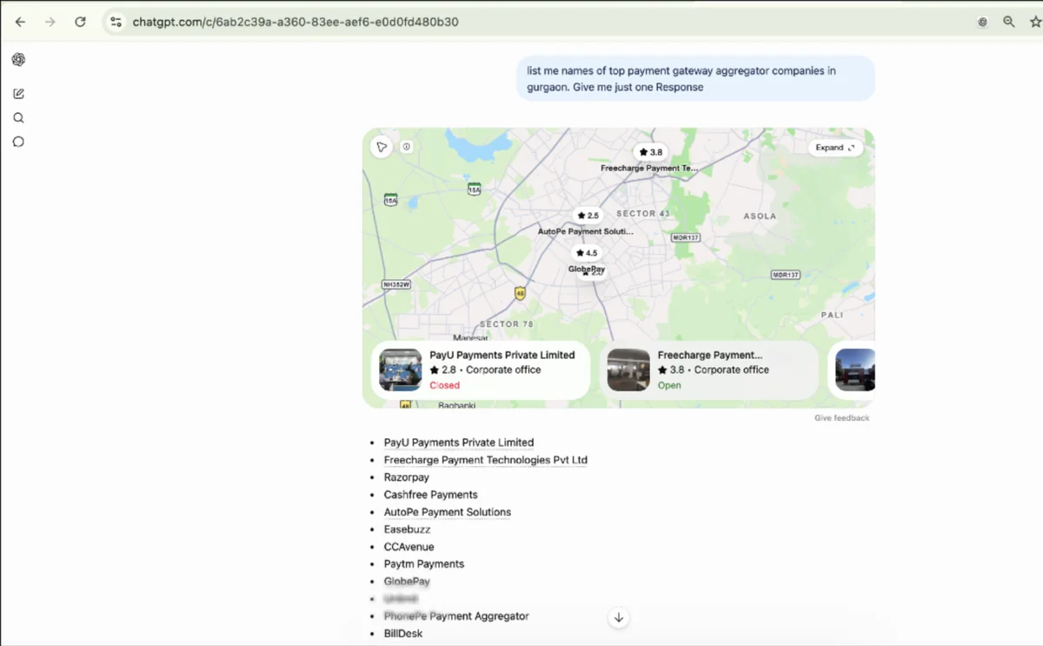Click the Freecharge card thumbnail photo
The width and height of the screenshot is (1043, 646).
[x=628, y=370]
